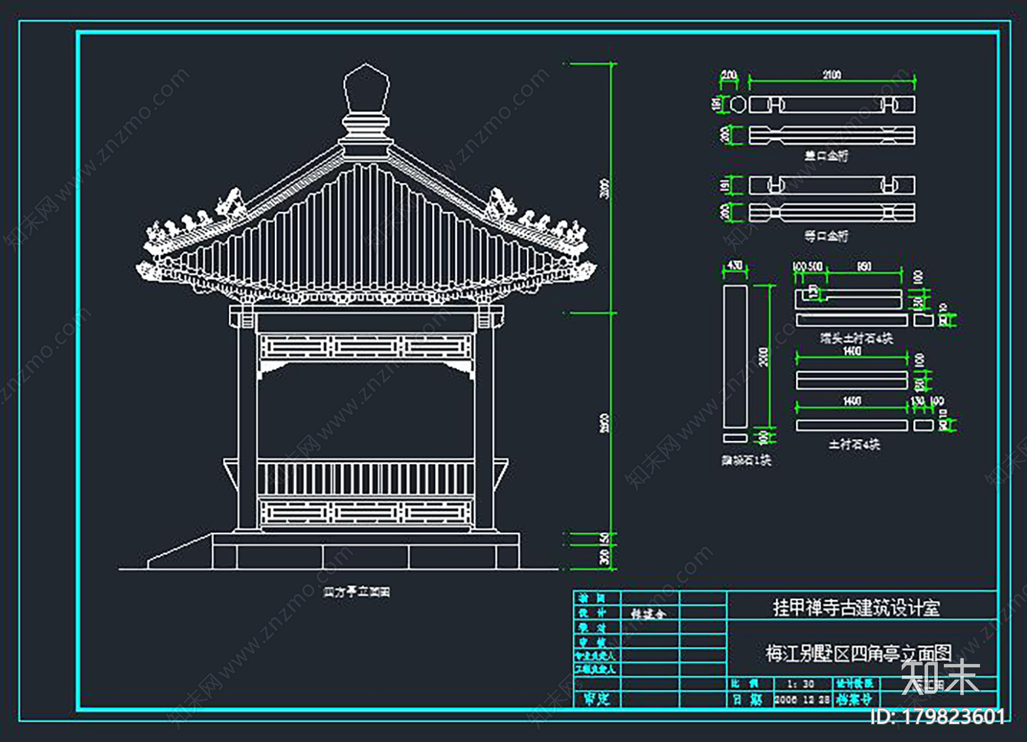Click the 四方亭立面图 caption under pavilion
The width and height of the screenshot is (1027, 742).
tap(357, 592)
